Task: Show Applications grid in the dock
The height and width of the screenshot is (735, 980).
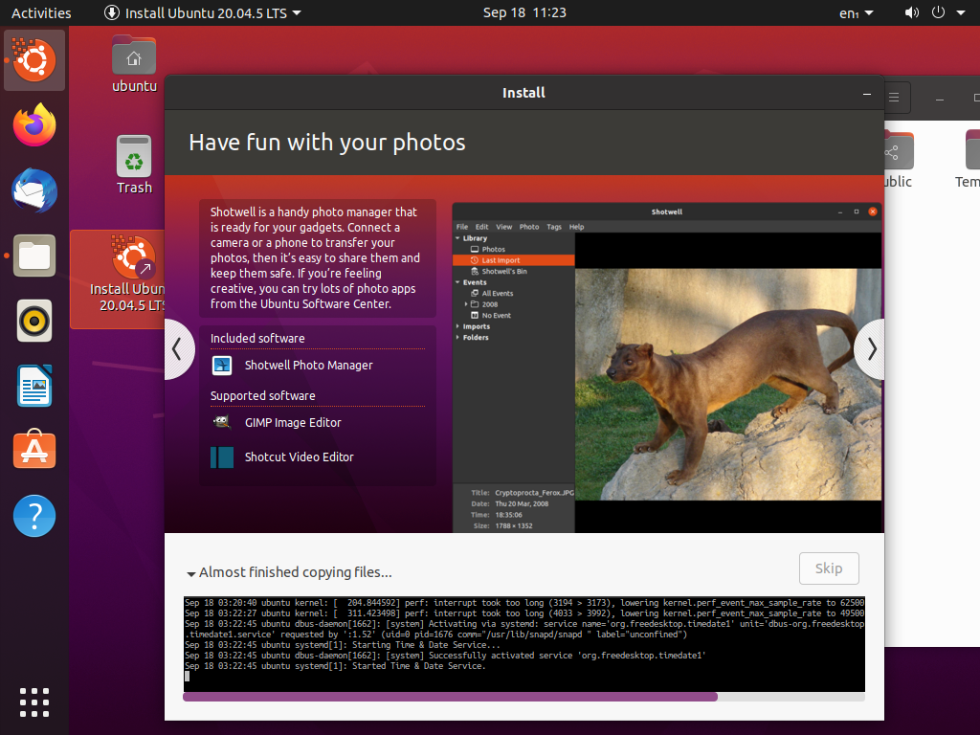Action: pyautogui.click(x=34, y=702)
